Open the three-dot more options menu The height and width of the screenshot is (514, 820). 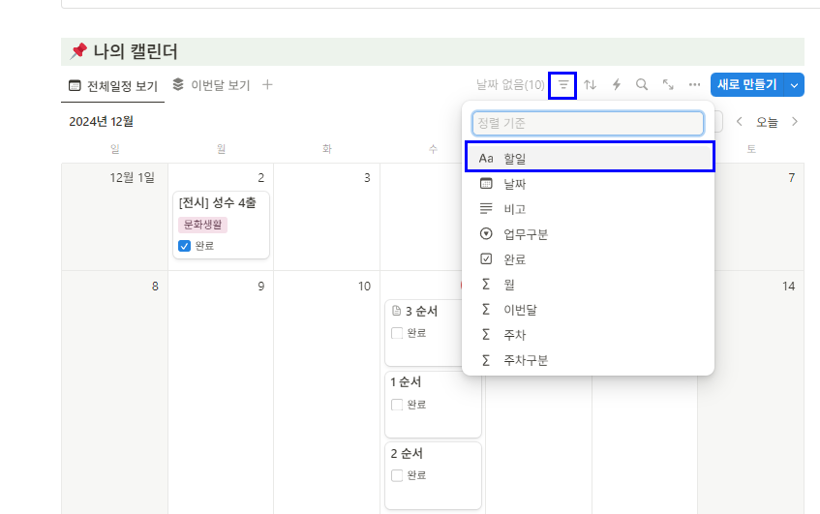[x=694, y=85]
